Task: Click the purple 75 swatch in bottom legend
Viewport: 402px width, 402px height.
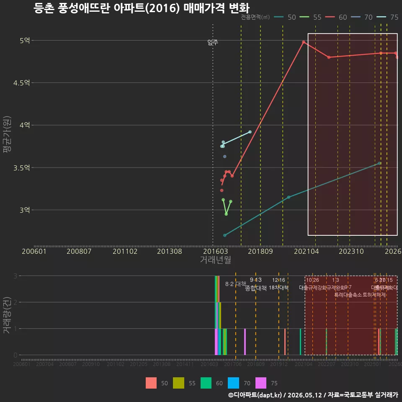Action: coord(261,383)
